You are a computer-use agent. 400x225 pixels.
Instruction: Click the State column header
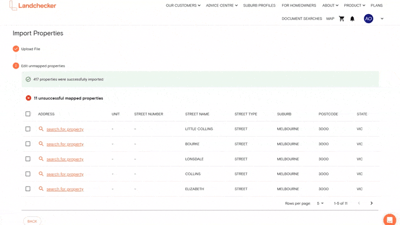coord(362,114)
